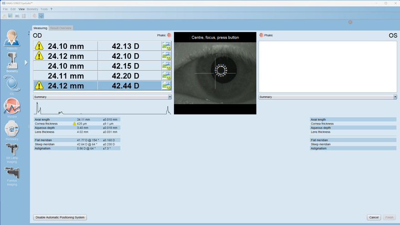Click the 625 µm cornea thickness value
Screen dimensions: 400x225
[82, 124]
